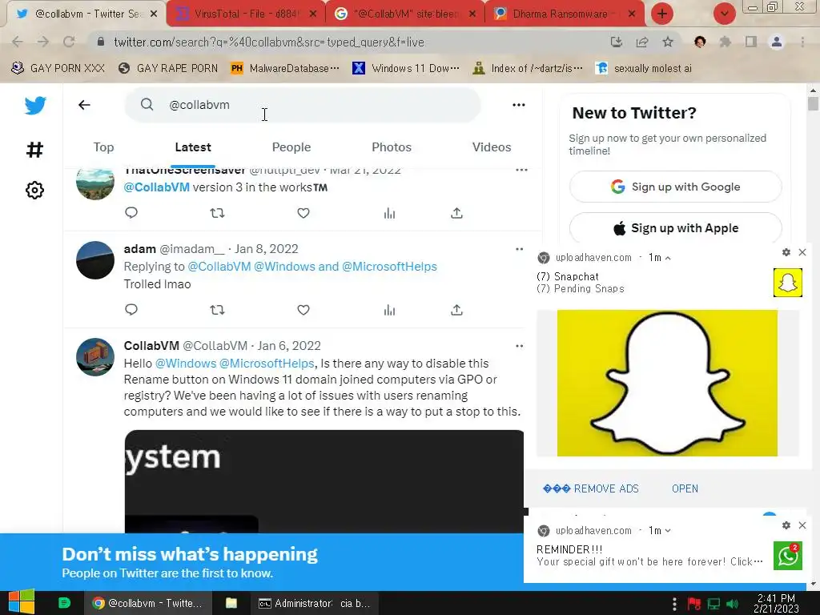Open the Windows Start button

(x=22, y=603)
